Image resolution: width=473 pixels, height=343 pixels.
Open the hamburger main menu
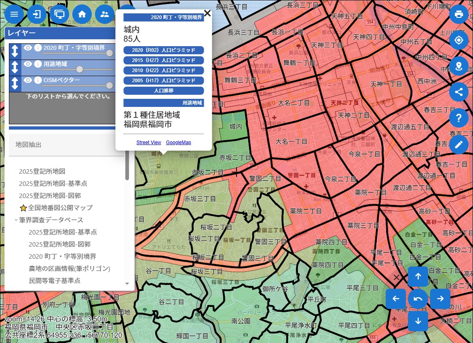tap(14, 14)
